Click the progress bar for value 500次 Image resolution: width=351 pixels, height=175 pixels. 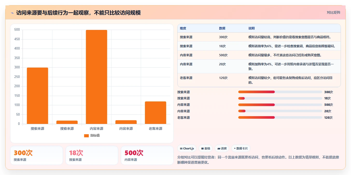pyautogui.click(x=280, y=105)
